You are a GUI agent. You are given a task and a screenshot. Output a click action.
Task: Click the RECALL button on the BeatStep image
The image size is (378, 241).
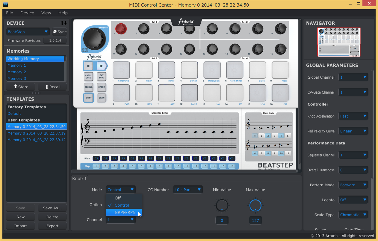coord(88,87)
